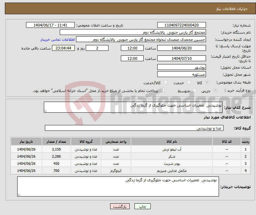The width and height of the screenshot is (256, 215).
Task: Click the استان محل تحویل field بوشهر
Action: coord(181,67)
